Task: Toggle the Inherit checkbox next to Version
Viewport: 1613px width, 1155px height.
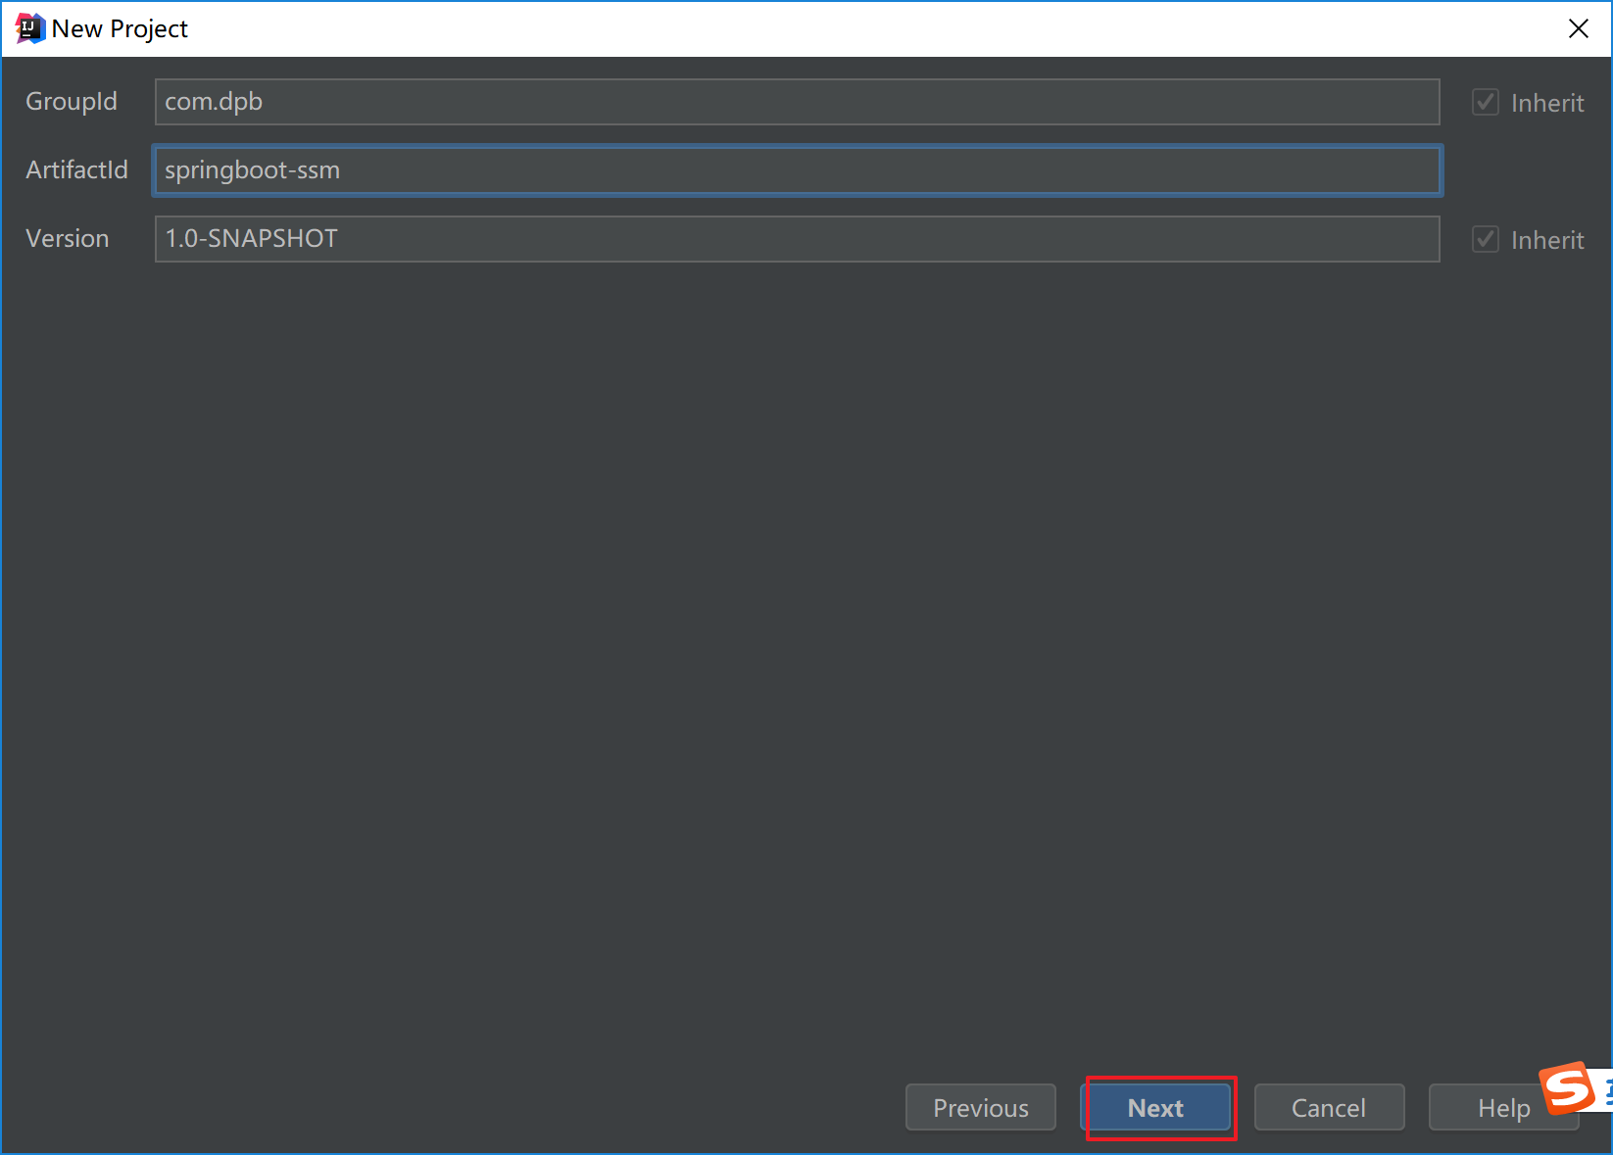Action: click(x=1486, y=239)
